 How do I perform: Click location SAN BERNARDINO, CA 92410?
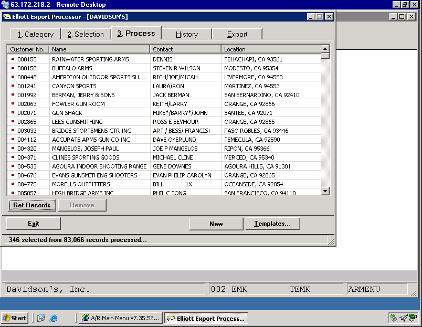(262, 94)
